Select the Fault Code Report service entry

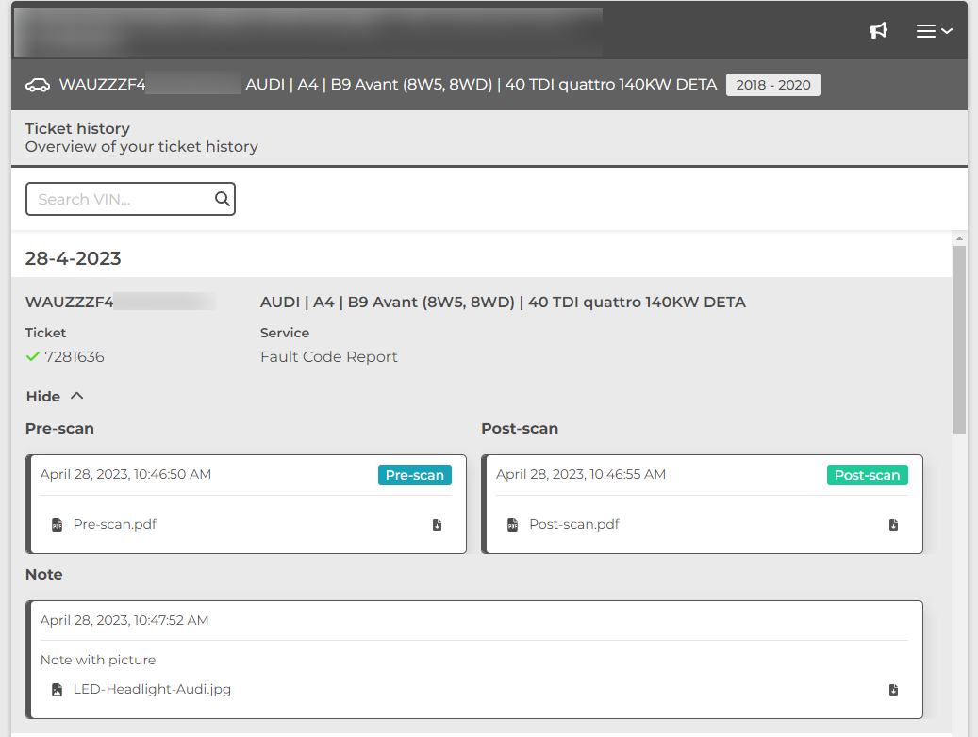pos(328,357)
